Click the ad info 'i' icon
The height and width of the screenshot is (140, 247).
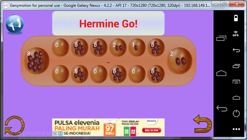pyautogui.click(x=60, y=134)
